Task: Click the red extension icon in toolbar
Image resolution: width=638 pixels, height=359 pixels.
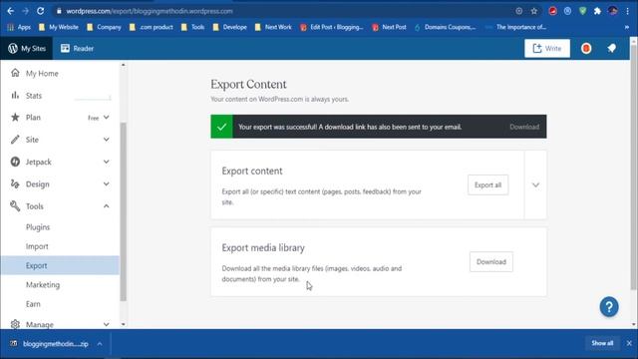Action: coord(552,11)
